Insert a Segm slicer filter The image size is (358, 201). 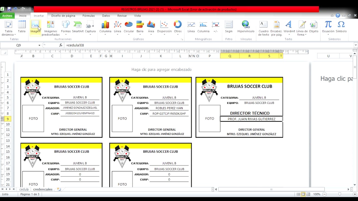(229, 27)
